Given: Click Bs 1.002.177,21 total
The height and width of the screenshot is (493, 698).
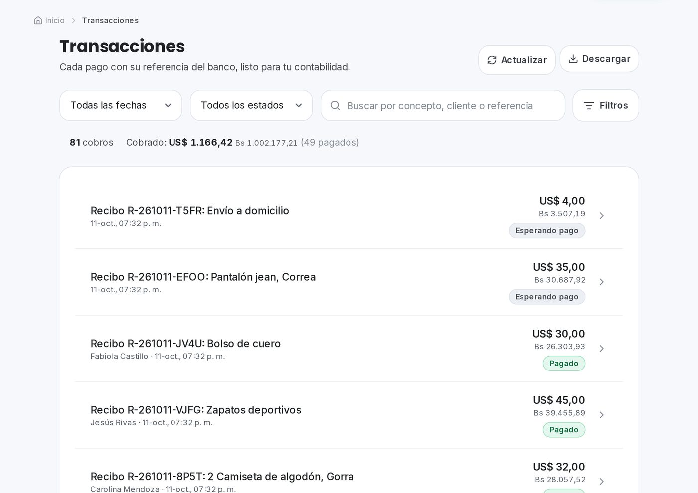Looking at the screenshot, I should click(x=266, y=143).
